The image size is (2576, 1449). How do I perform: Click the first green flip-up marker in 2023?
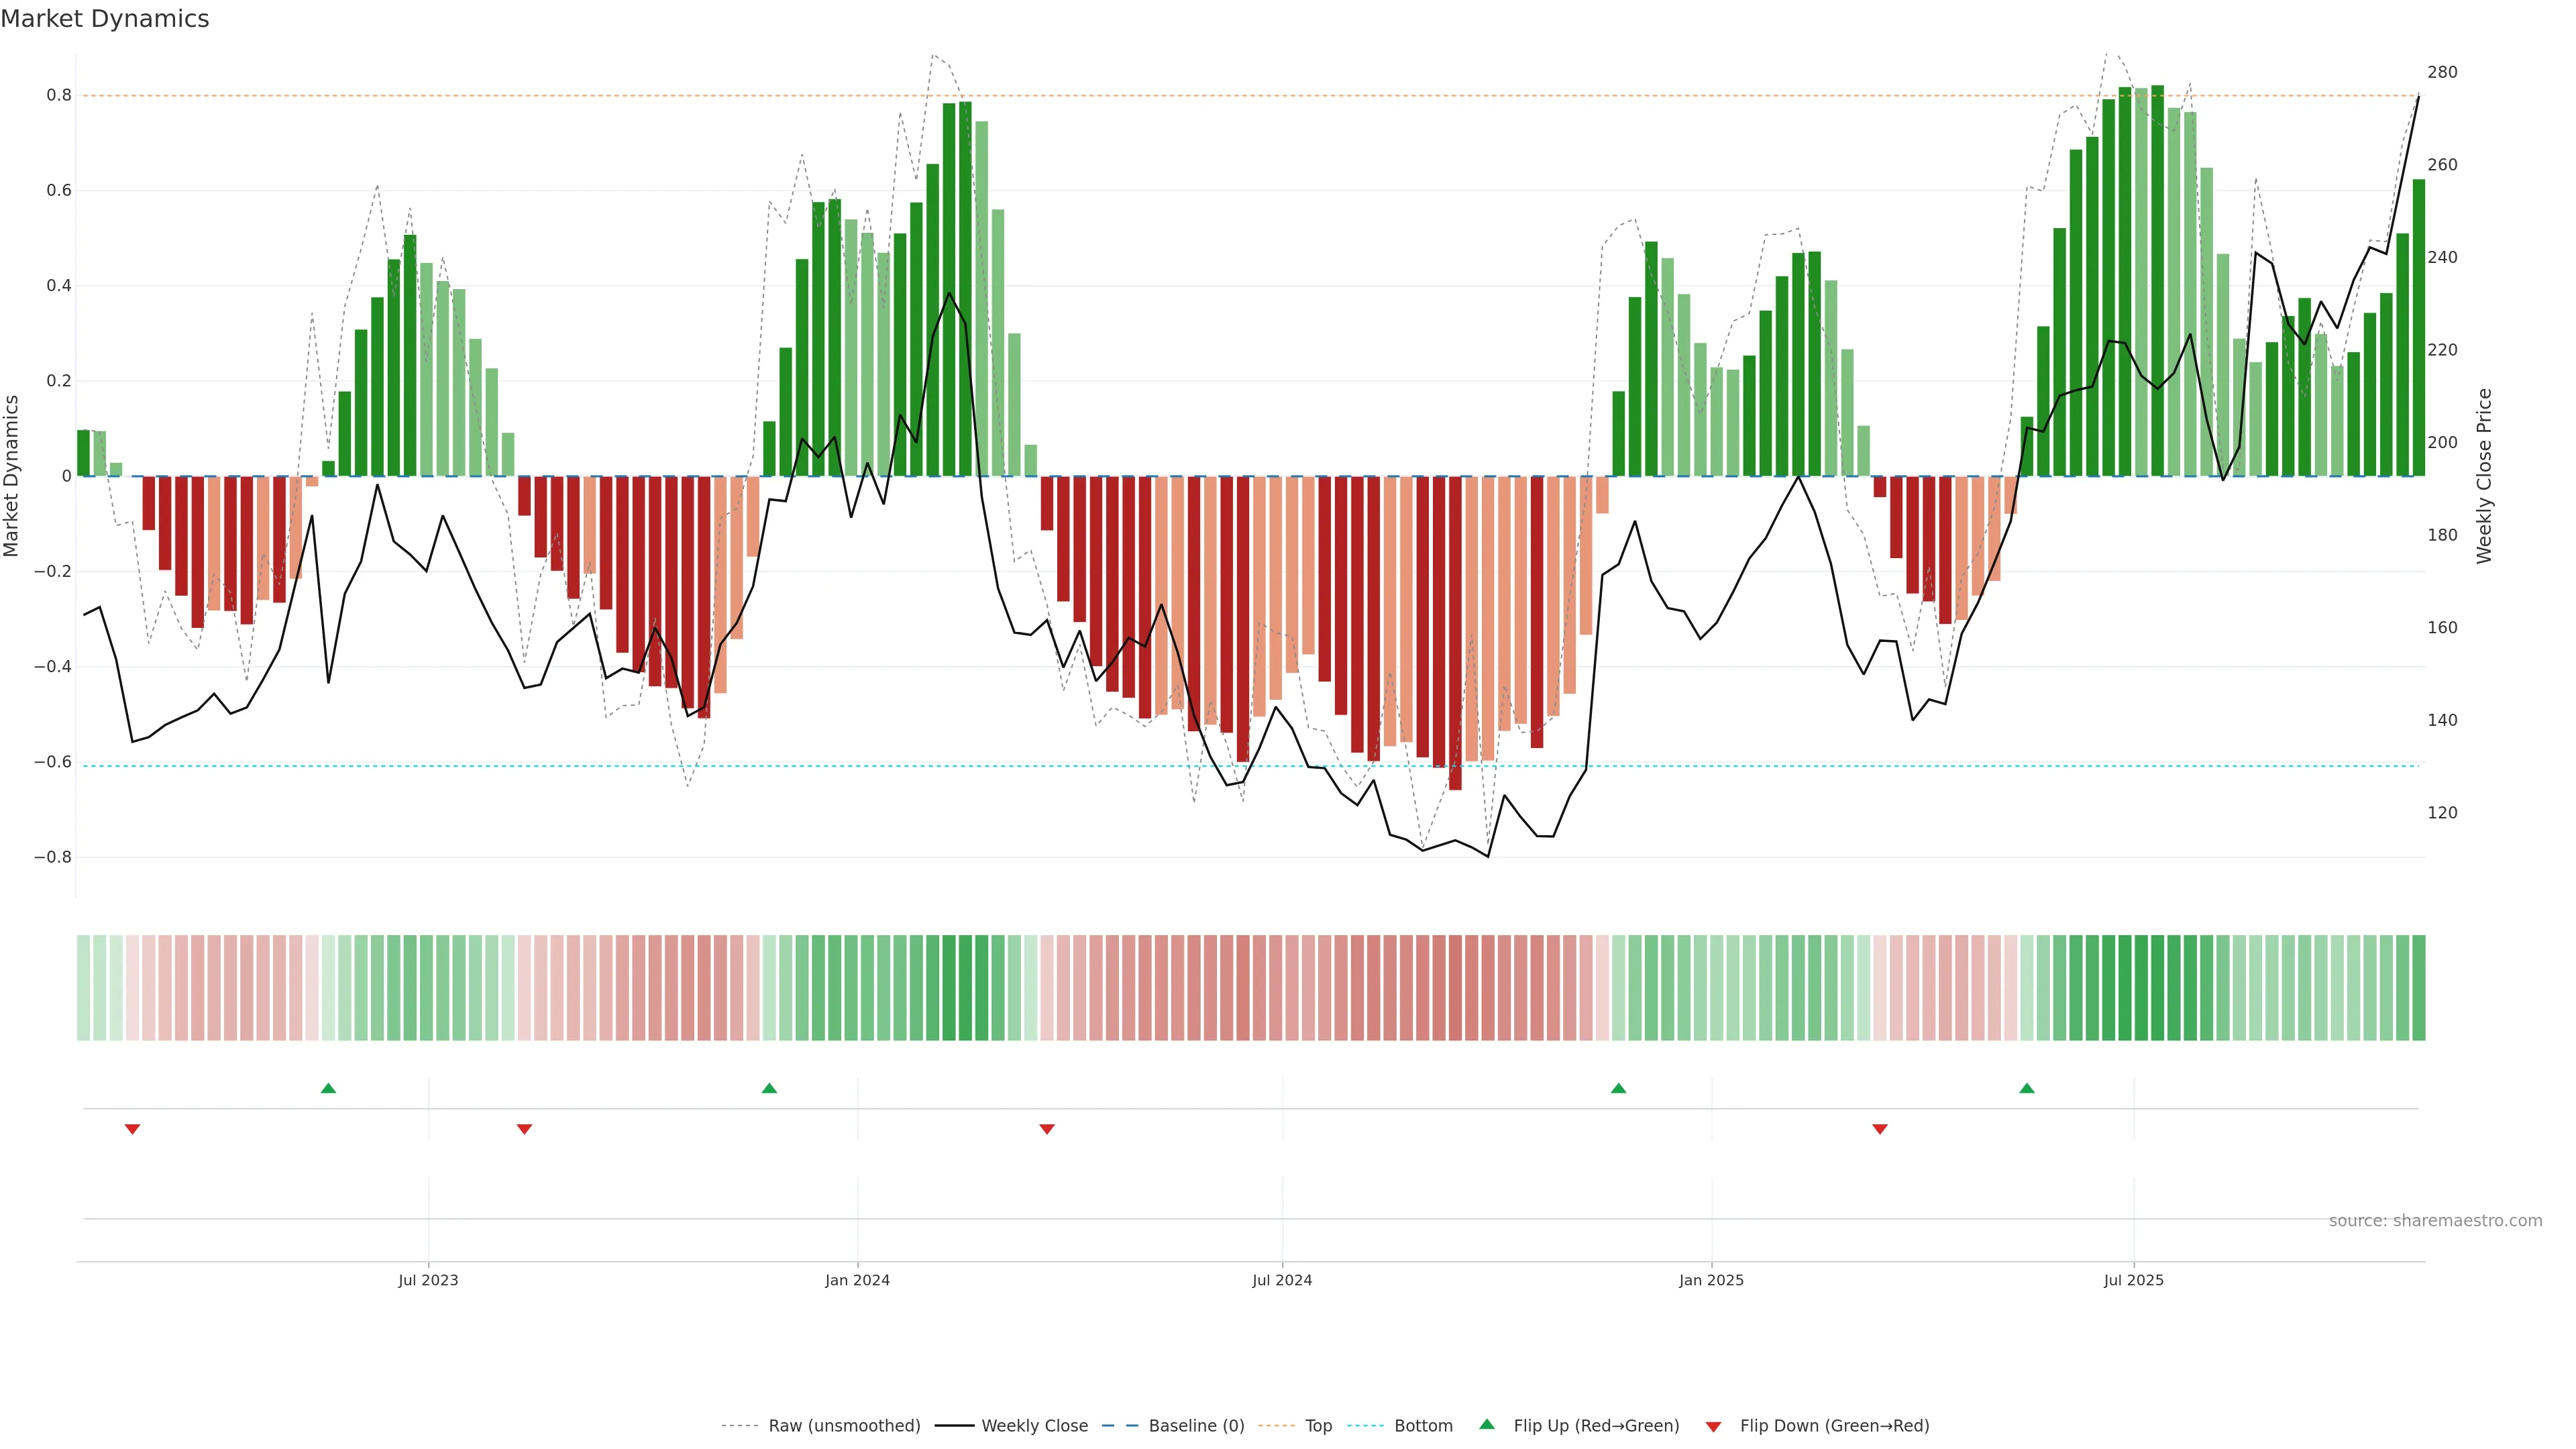click(328, 1088)
